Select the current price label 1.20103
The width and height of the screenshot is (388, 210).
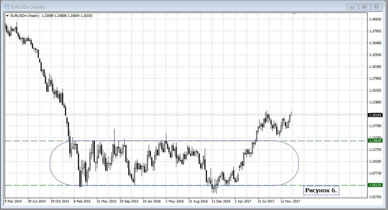coord(375,115)
